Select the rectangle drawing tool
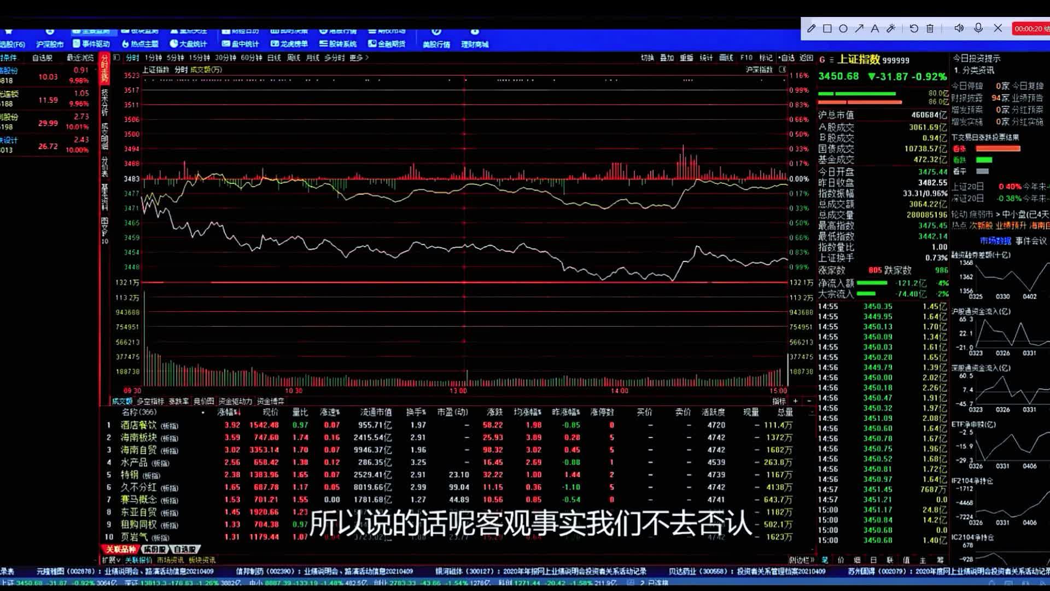 coord(827,28)
